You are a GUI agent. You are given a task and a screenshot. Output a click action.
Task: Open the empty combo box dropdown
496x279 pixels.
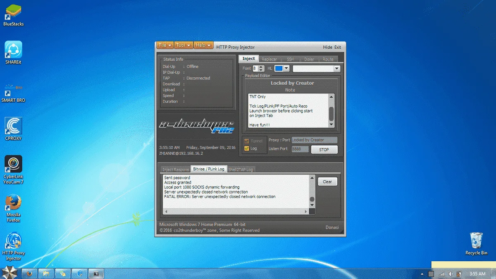337,69
